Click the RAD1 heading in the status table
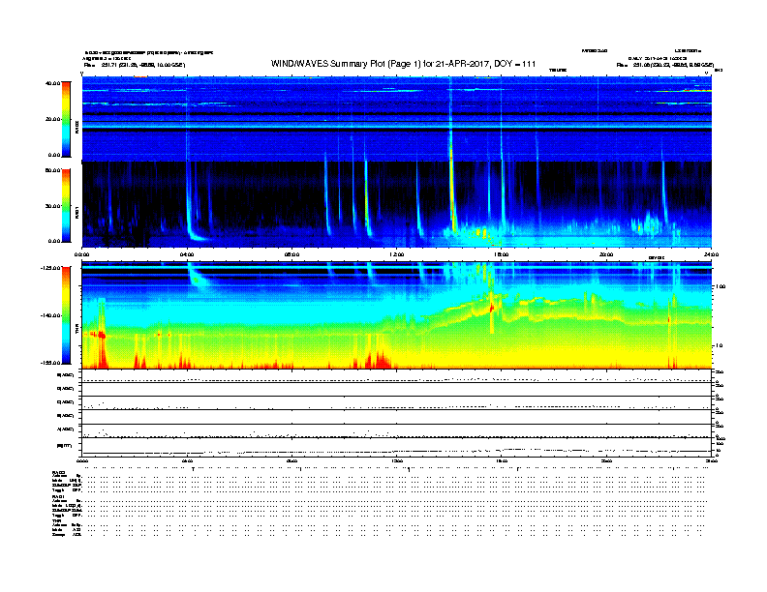This screenshot has width=767, height=592. point(58,496)
